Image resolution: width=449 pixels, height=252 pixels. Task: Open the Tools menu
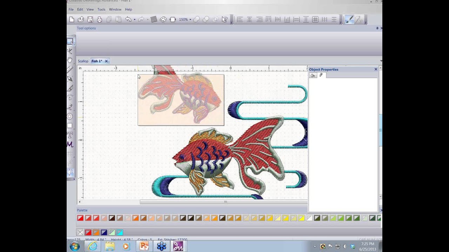(101, 9)
